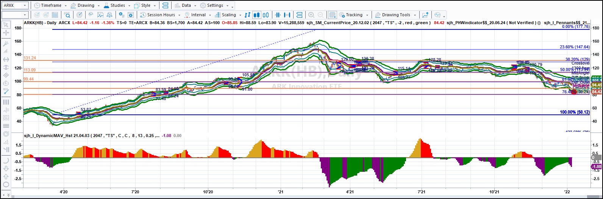Toggle the hollow candlestick chart style
This screenshot has width=603, height=199.
click(266, 15)
